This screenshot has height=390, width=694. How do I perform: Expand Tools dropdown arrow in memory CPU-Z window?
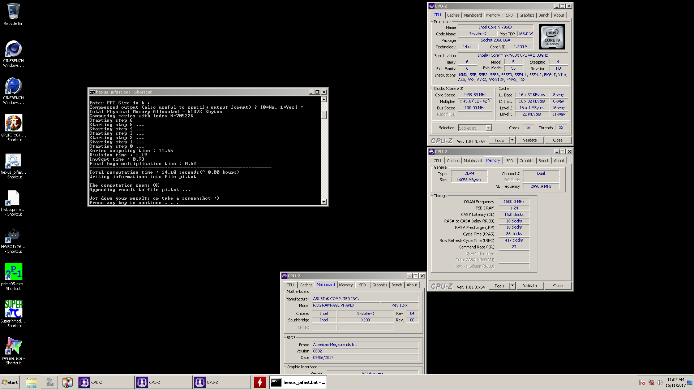point(512,286)
